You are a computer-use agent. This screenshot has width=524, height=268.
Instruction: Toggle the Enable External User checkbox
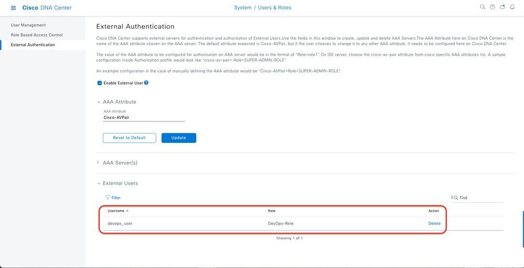tap(99, 83)
